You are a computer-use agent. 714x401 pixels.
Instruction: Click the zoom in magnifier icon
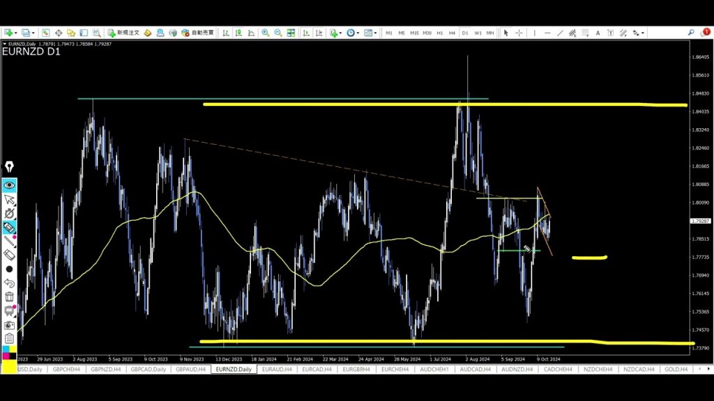pos(266,33)
